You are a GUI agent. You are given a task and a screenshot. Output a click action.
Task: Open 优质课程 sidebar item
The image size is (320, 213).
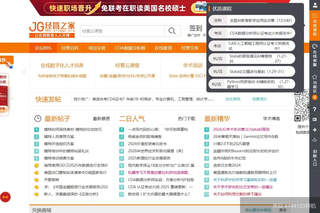[x=315, y=25]
